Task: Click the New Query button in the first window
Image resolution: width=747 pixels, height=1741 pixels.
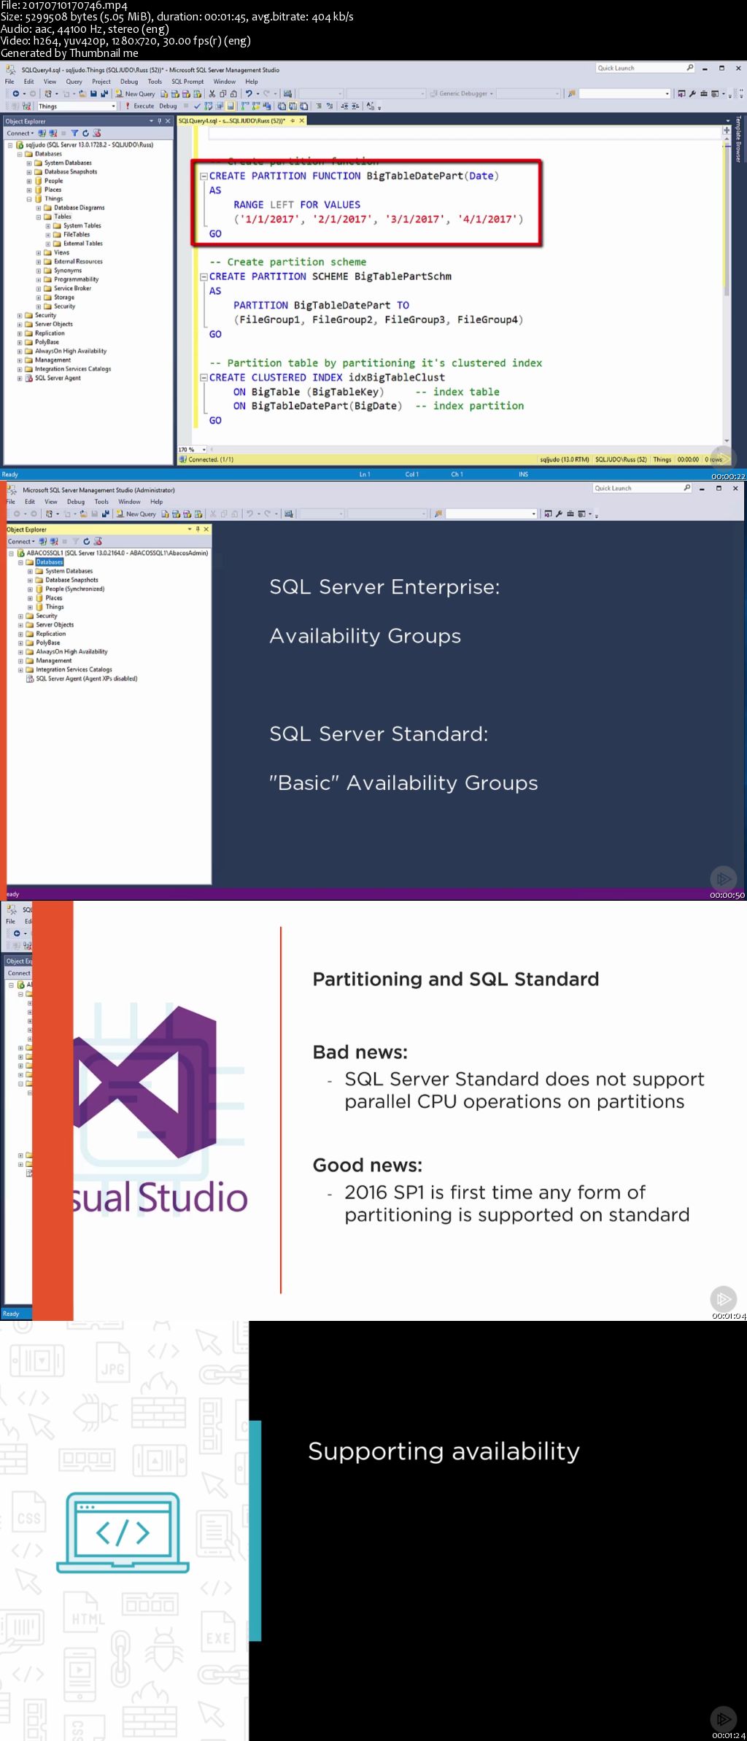Action: (x=136, y=93)
